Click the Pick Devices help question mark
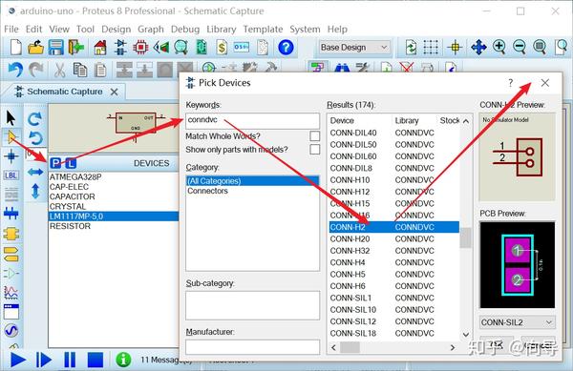This screenshot has height=371, width=573. (x=511, y=83)
